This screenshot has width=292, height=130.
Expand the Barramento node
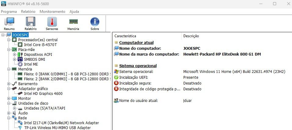[9, 84]
